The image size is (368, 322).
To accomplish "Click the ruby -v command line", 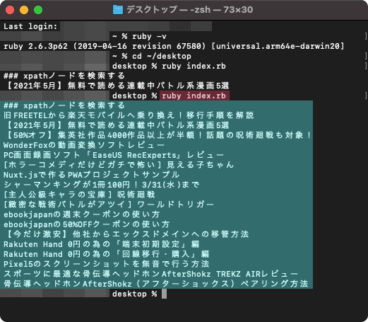I will click(139, 36).
